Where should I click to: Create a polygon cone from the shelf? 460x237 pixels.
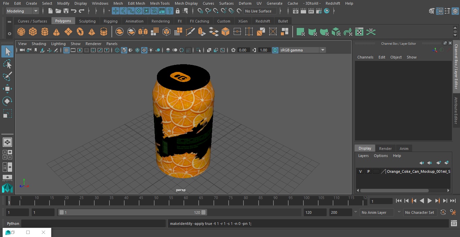coord(57,32)
